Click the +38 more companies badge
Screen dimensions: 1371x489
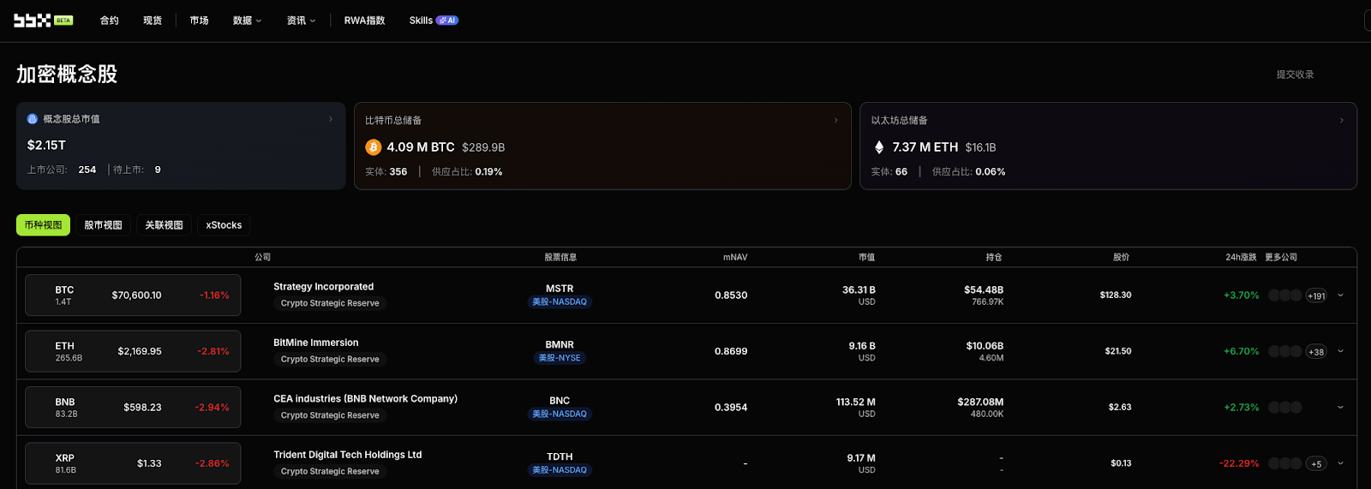[x=1316, y=352]
